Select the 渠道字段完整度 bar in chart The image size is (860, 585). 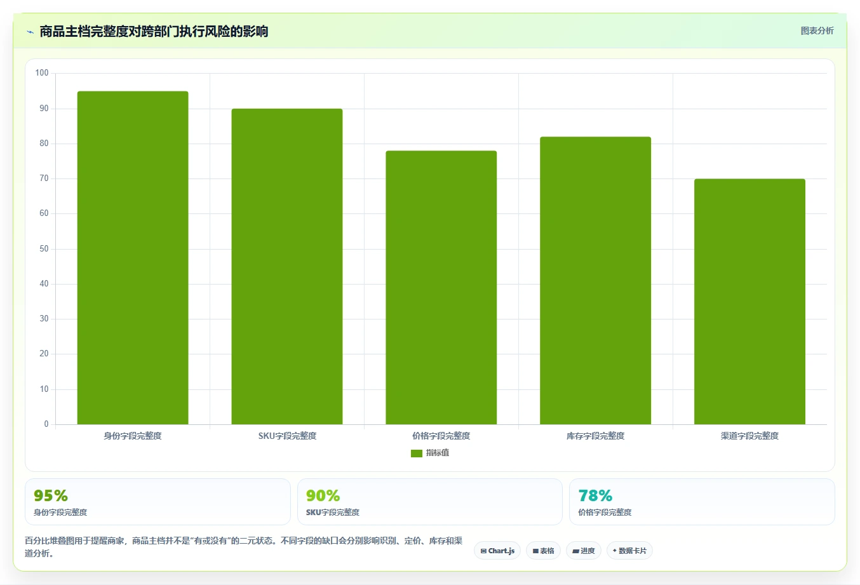click(x=749, y=302)
